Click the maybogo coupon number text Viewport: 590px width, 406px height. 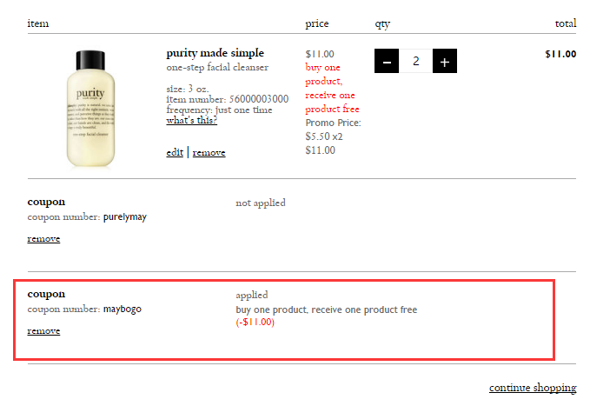click(x=123, y=309)
